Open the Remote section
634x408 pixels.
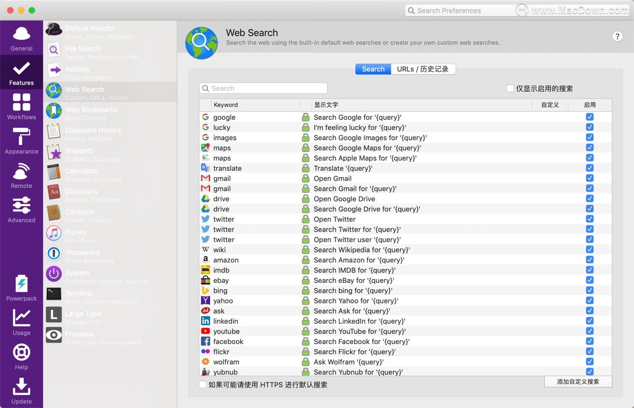click(x=21, y=176)
